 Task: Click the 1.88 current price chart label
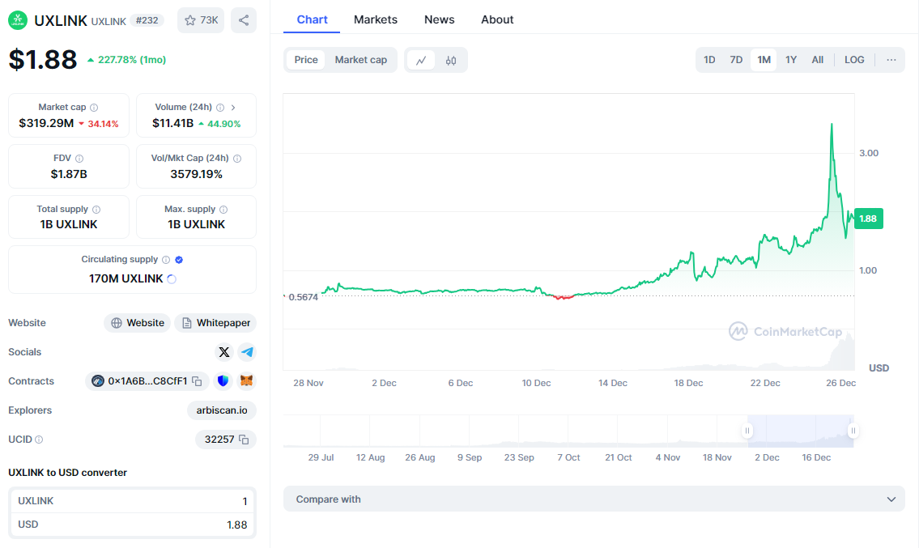pos(869,219)
